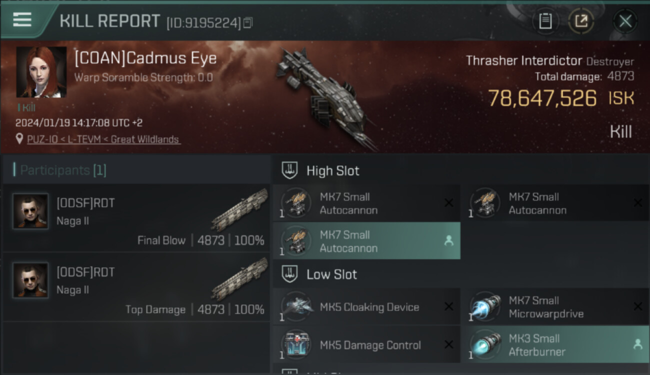
Task: Select the MK5 Cloaking Device item
Action: [x=366, y=307]
